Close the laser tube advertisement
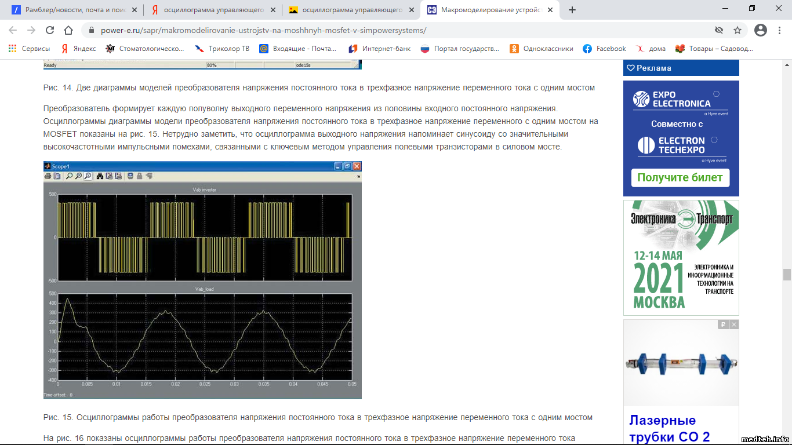This screenshot has width=792, height=445. pyautogui.click(x=734, y=324)
